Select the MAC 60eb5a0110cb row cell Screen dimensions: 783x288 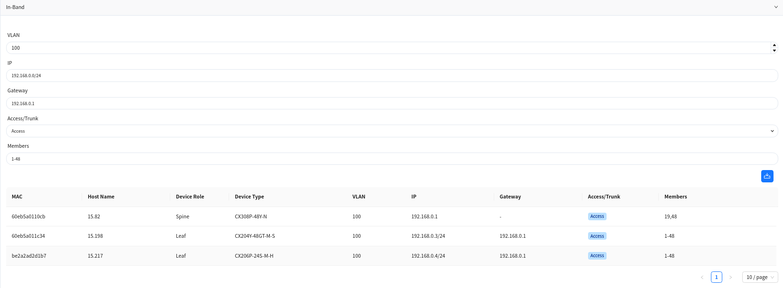pos(28,216)
